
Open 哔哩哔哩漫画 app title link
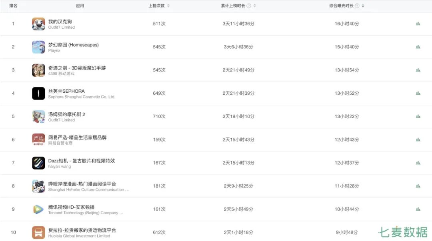point(82,184)
